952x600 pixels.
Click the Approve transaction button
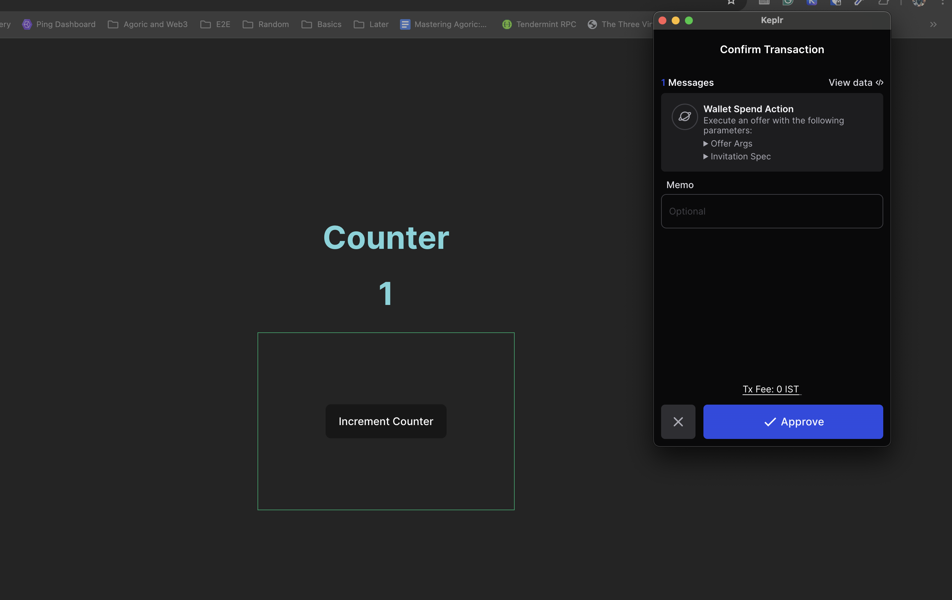click(x=793, y=422)
